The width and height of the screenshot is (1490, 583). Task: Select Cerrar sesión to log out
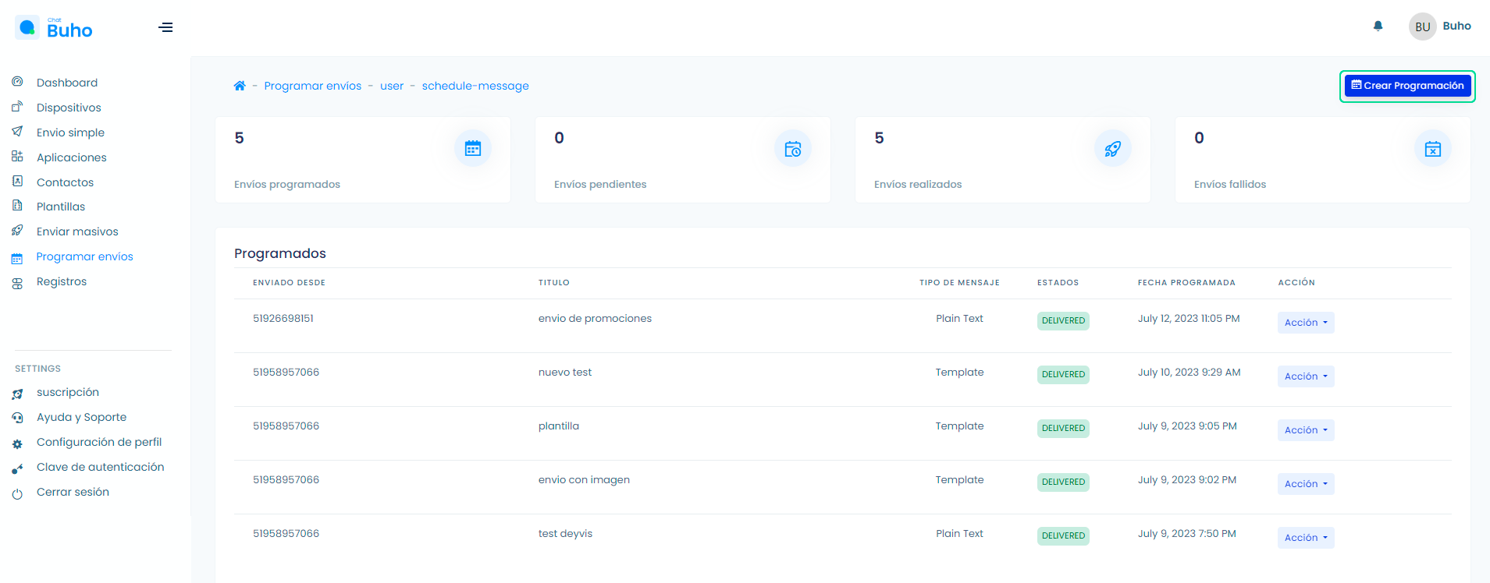73,492
